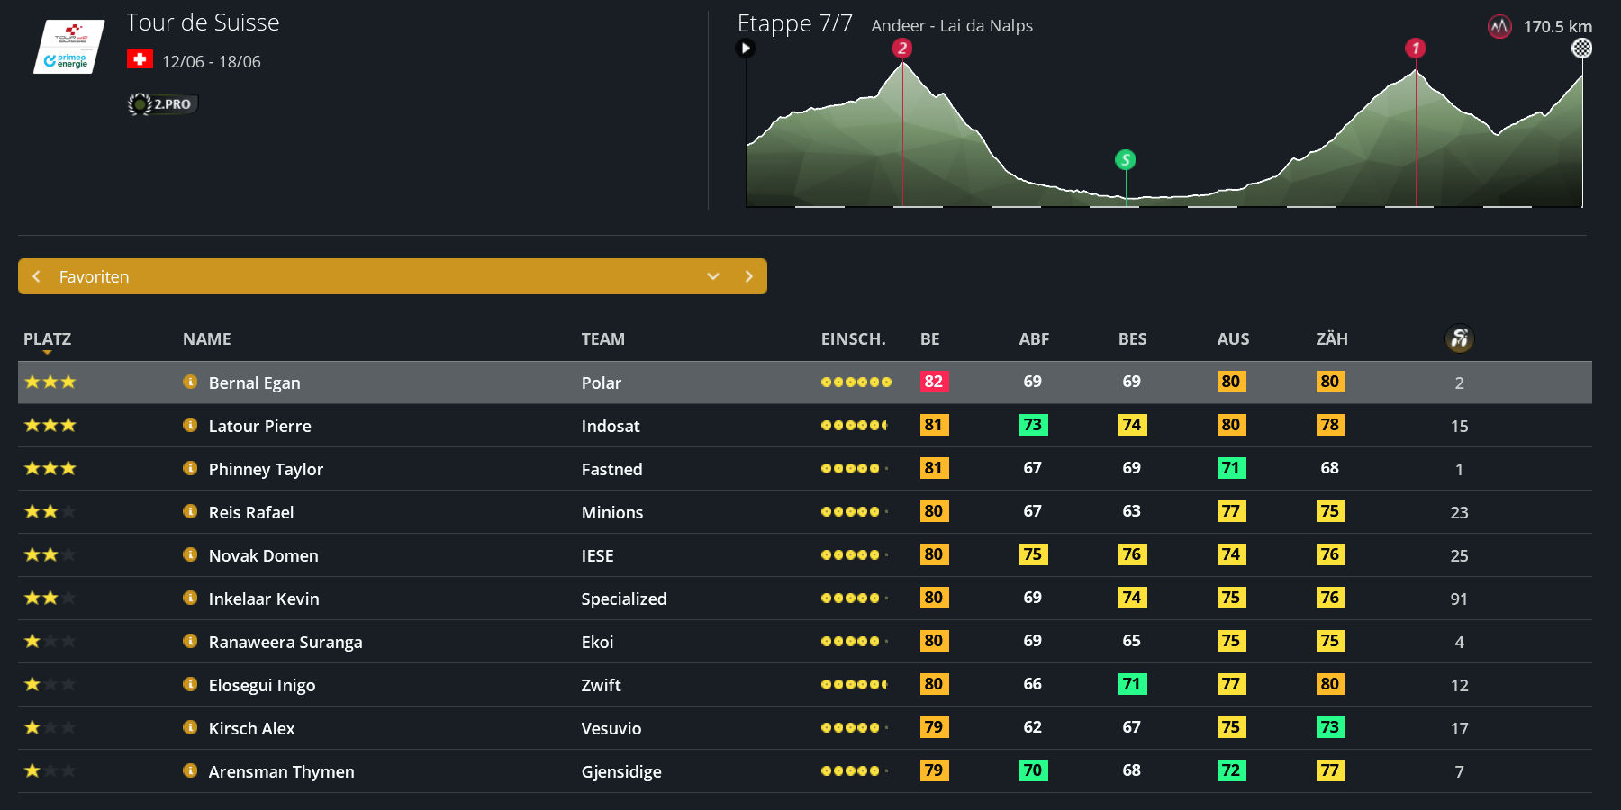
Task: Select the stage start play marker
Action: coord(745,49)
